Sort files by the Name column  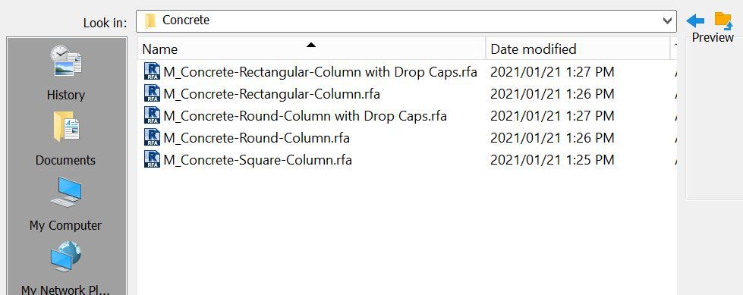pyautogui.click(x=159, y=49)
